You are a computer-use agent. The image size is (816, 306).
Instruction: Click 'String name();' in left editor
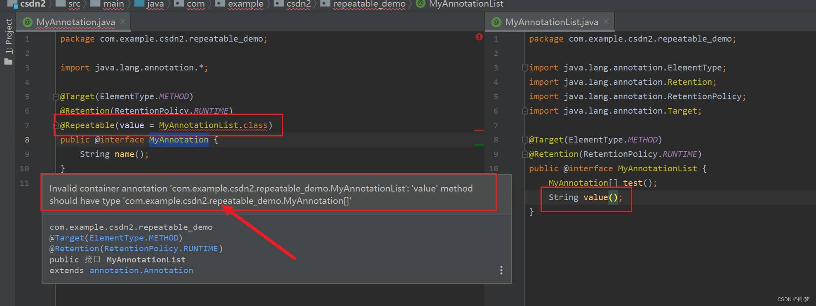(114, 154)
